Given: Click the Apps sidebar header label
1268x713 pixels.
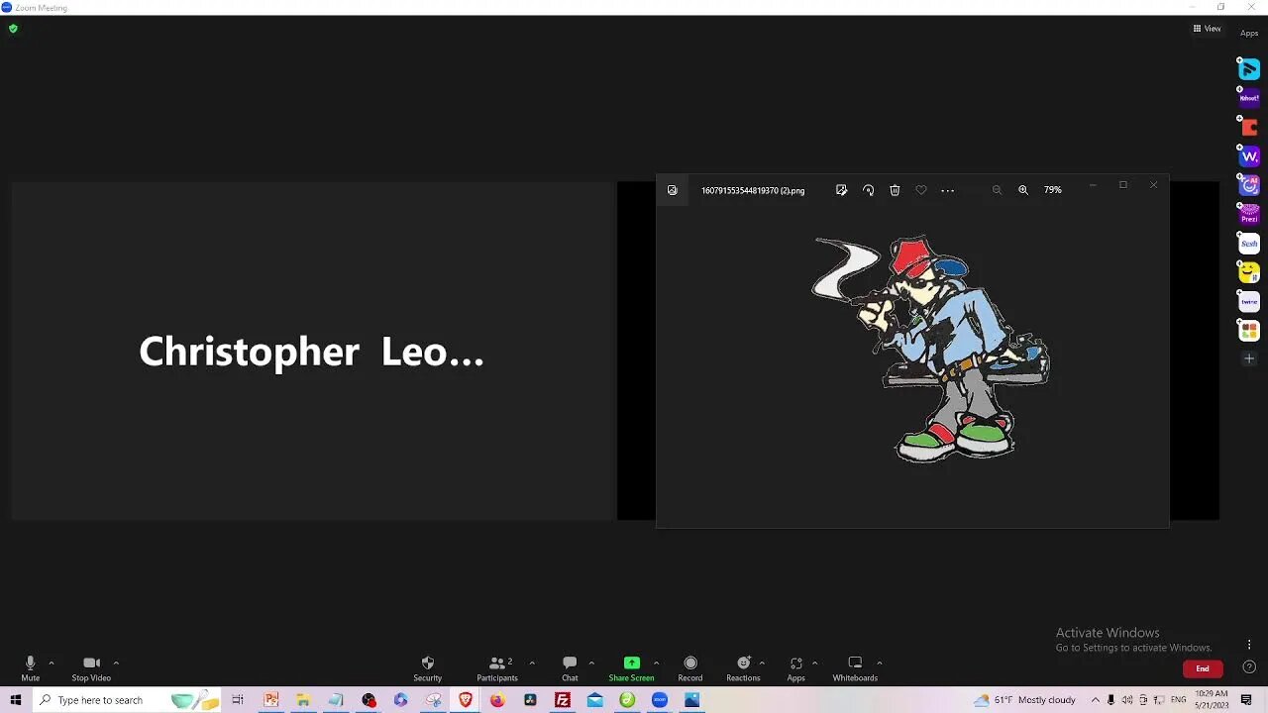Looking at the screenshot, I should pyautogui.click(x=1249, y=34).
